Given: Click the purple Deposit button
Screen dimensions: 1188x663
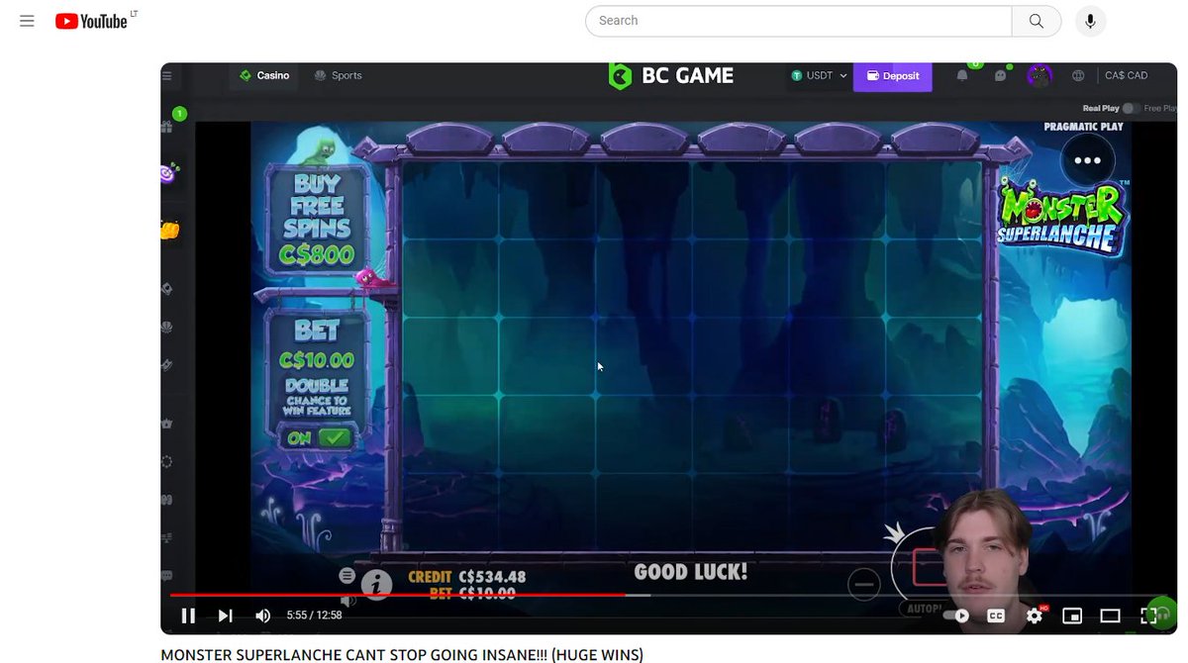Looking at the screenshot, I should point(892,76).
